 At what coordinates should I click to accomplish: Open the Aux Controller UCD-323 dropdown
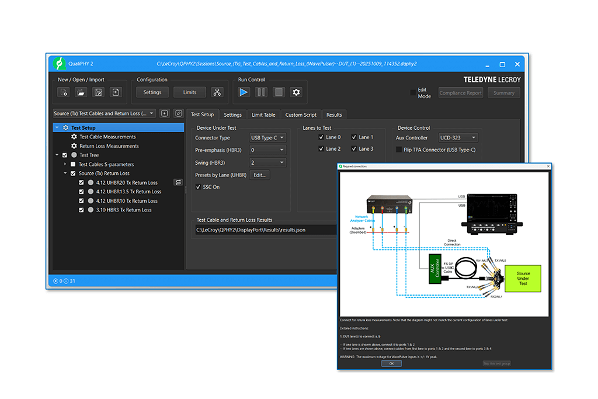(x=458, y=138)
